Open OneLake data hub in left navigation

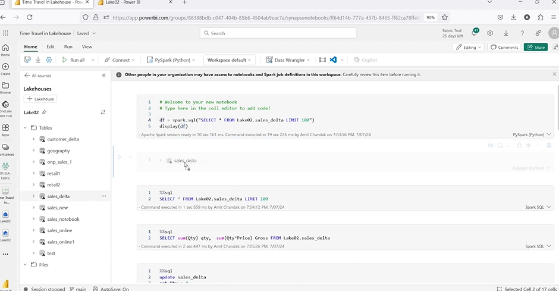click(x=5, y=109)
